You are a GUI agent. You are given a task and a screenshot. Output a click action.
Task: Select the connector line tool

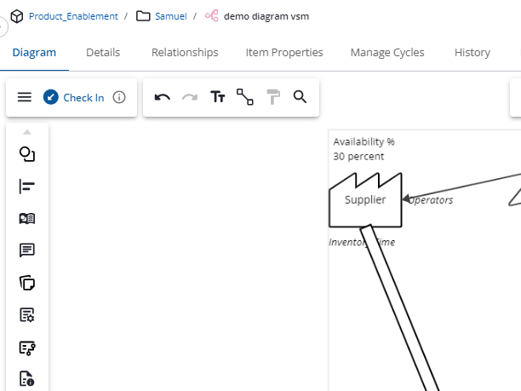click(245, 97)
